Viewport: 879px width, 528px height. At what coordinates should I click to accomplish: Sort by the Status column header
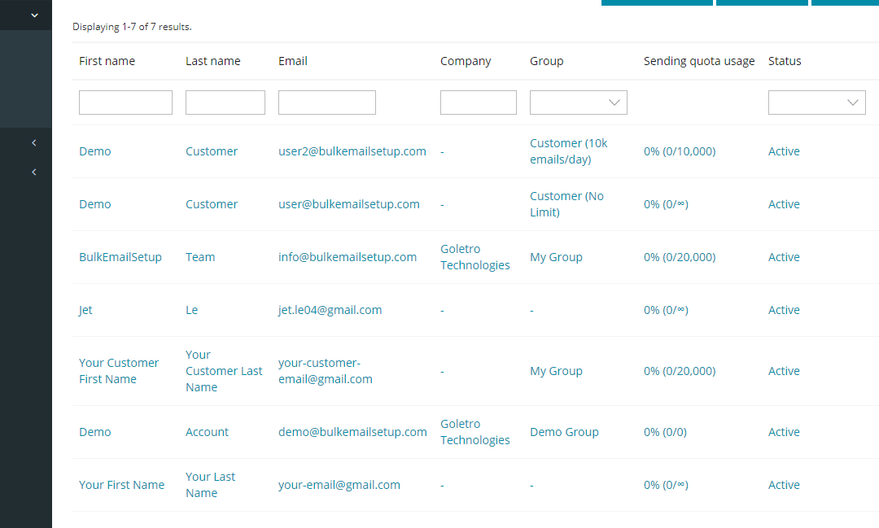tap(785, 61)
